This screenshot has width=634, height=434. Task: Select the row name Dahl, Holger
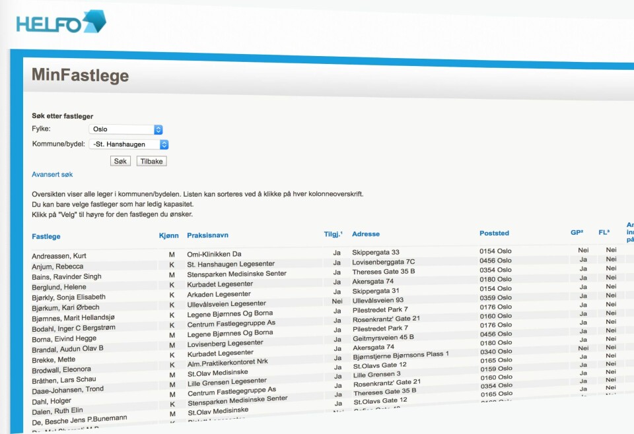click(52, 401)
